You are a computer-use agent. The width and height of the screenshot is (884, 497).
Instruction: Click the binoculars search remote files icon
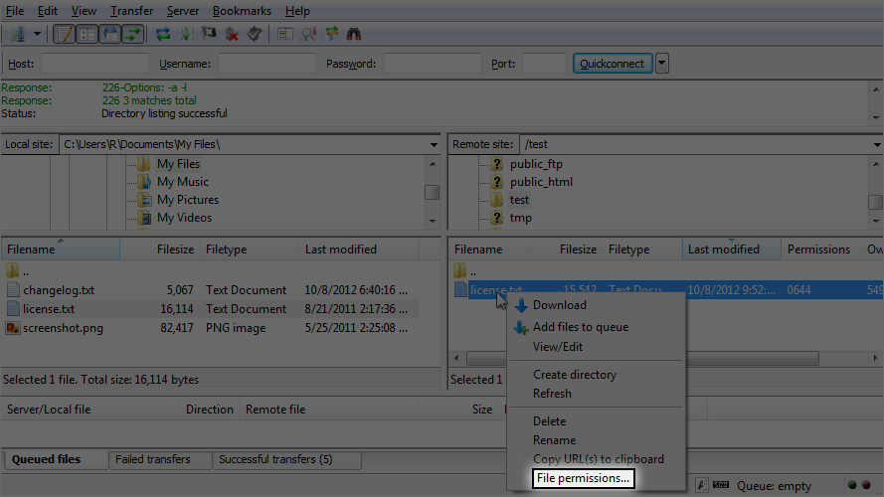point(353,34)
